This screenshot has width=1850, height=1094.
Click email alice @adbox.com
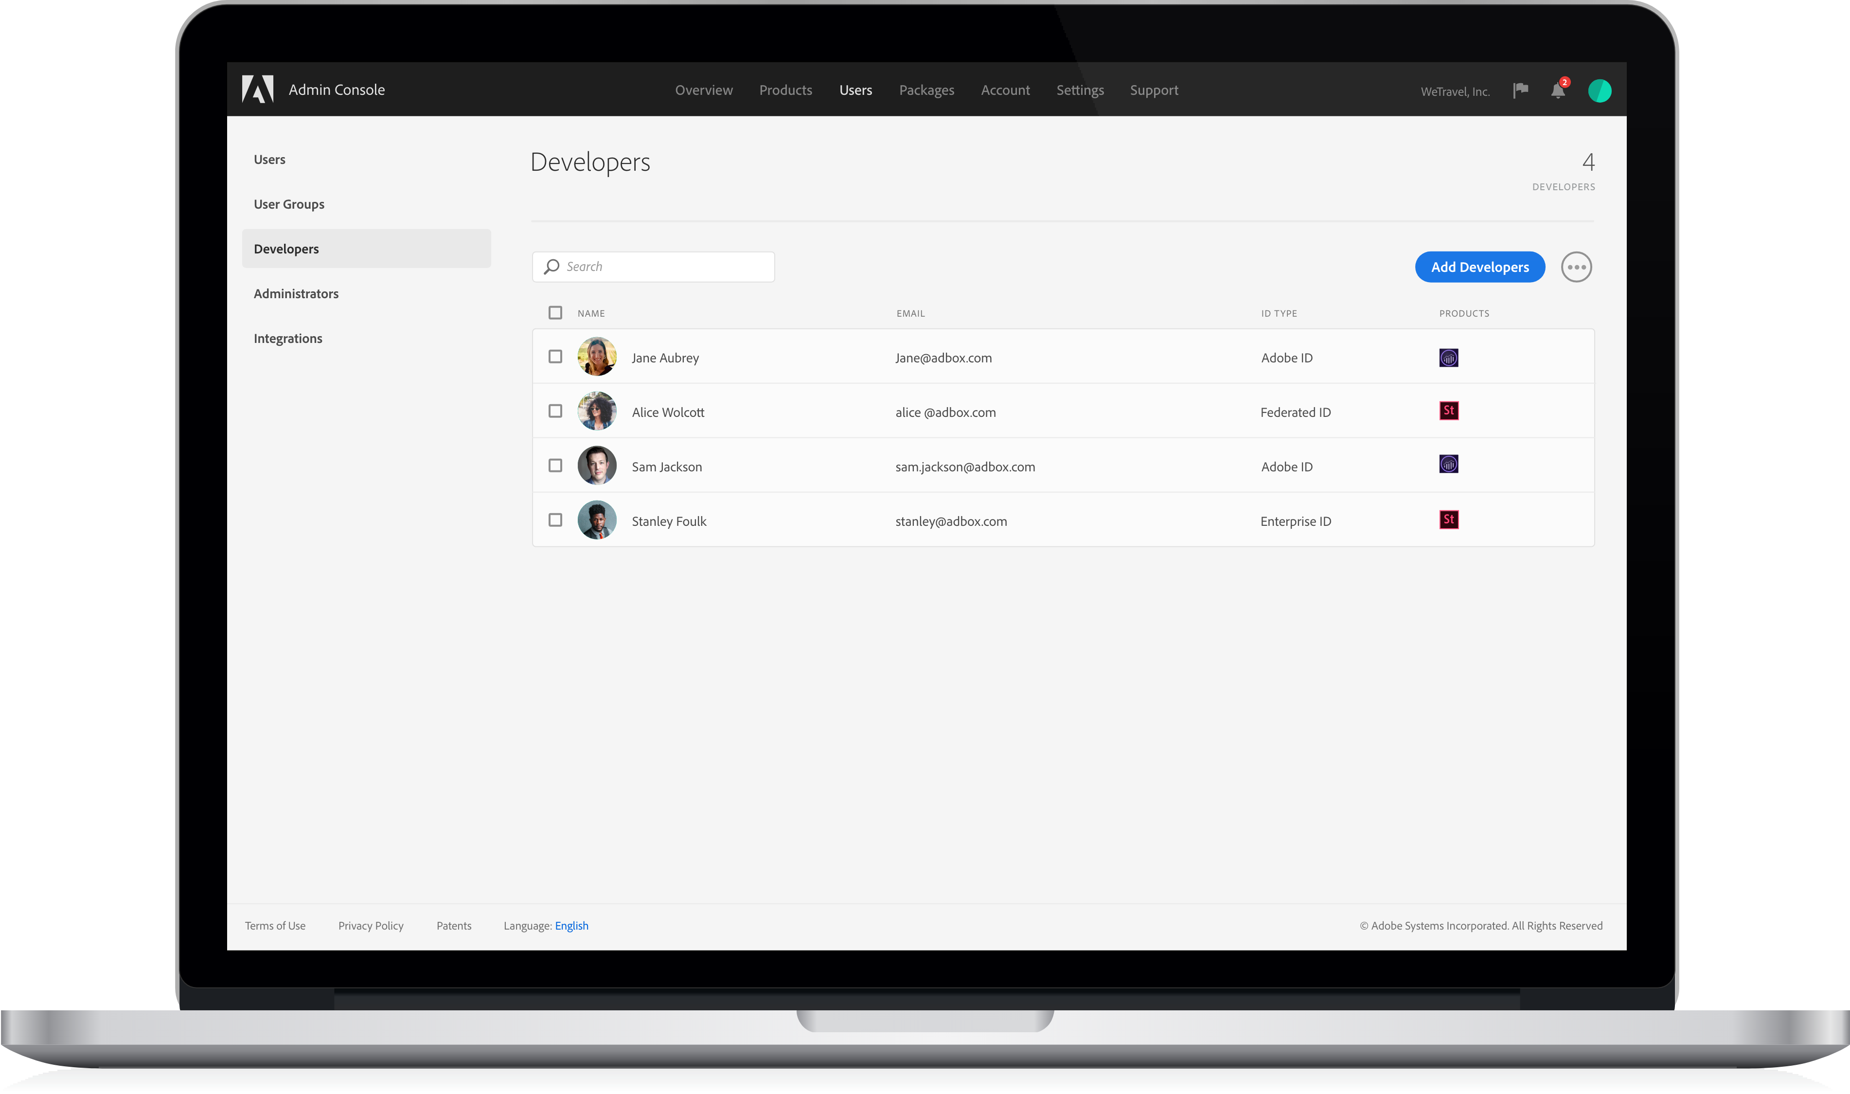pyautogui.click(x=945, y=412)
